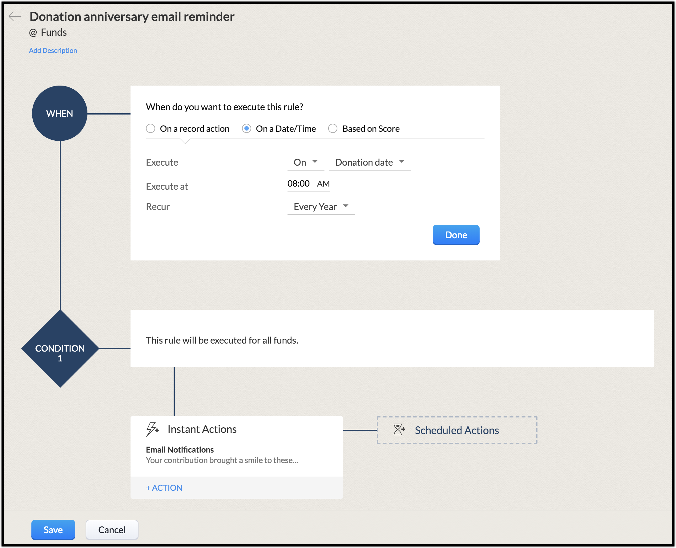Click + ACTION to add action
The width and height of the screenshot is (676, 548).
(164, 488)
